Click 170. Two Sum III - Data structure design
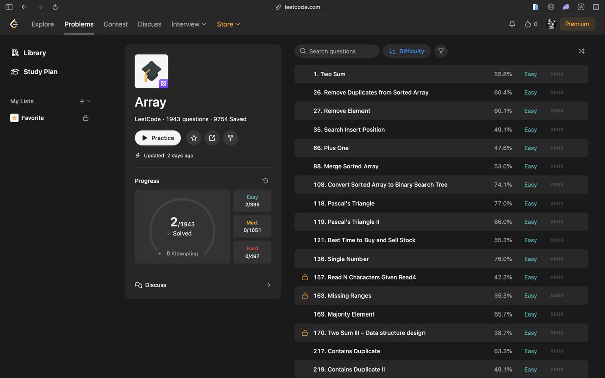 click(369, 333)
